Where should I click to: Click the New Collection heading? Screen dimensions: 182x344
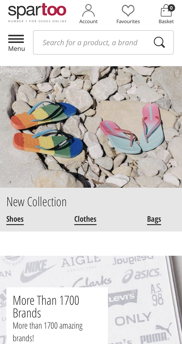point(36,202)
